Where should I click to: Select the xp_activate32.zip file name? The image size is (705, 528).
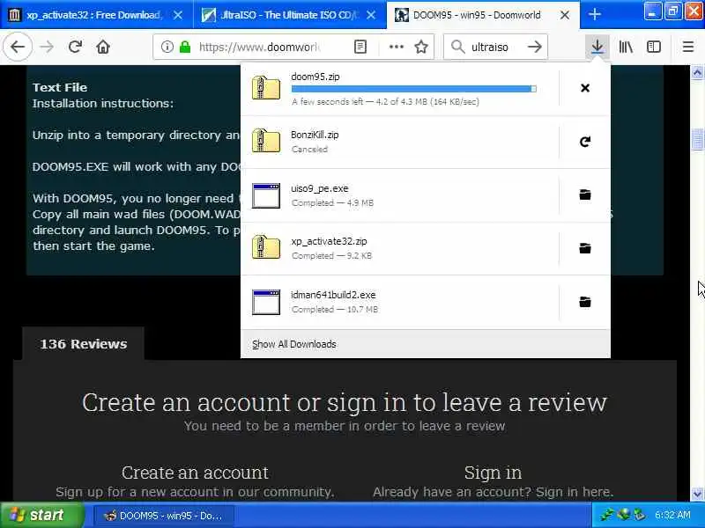[x=329, y=241]
